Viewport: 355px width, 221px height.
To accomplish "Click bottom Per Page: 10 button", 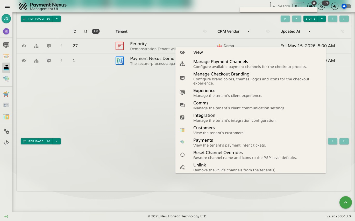I will (x=37, y=141).
